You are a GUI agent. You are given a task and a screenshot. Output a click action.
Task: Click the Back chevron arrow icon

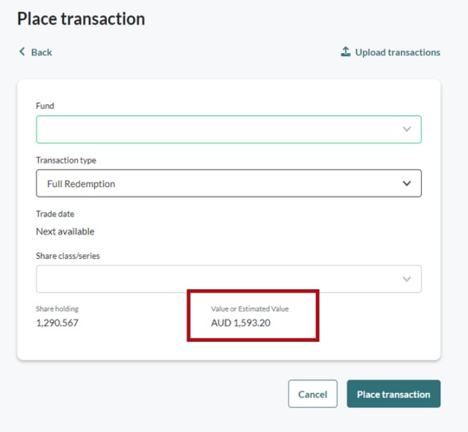(22, 52)
